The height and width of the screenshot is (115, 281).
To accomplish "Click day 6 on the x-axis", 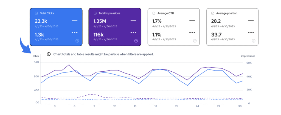I will [74, 106].
